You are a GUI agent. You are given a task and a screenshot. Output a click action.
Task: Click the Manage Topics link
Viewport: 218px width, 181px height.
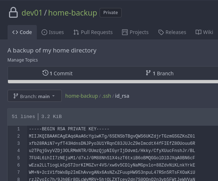pos(22,60)
